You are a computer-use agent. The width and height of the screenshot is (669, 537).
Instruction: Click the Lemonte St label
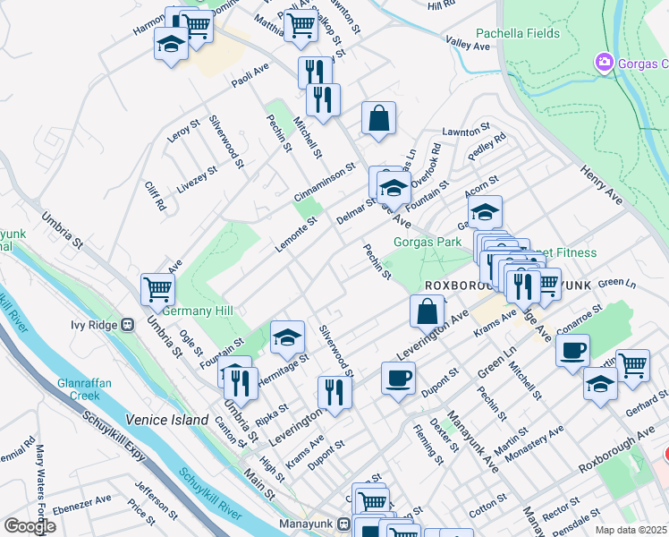coord(296,234)
